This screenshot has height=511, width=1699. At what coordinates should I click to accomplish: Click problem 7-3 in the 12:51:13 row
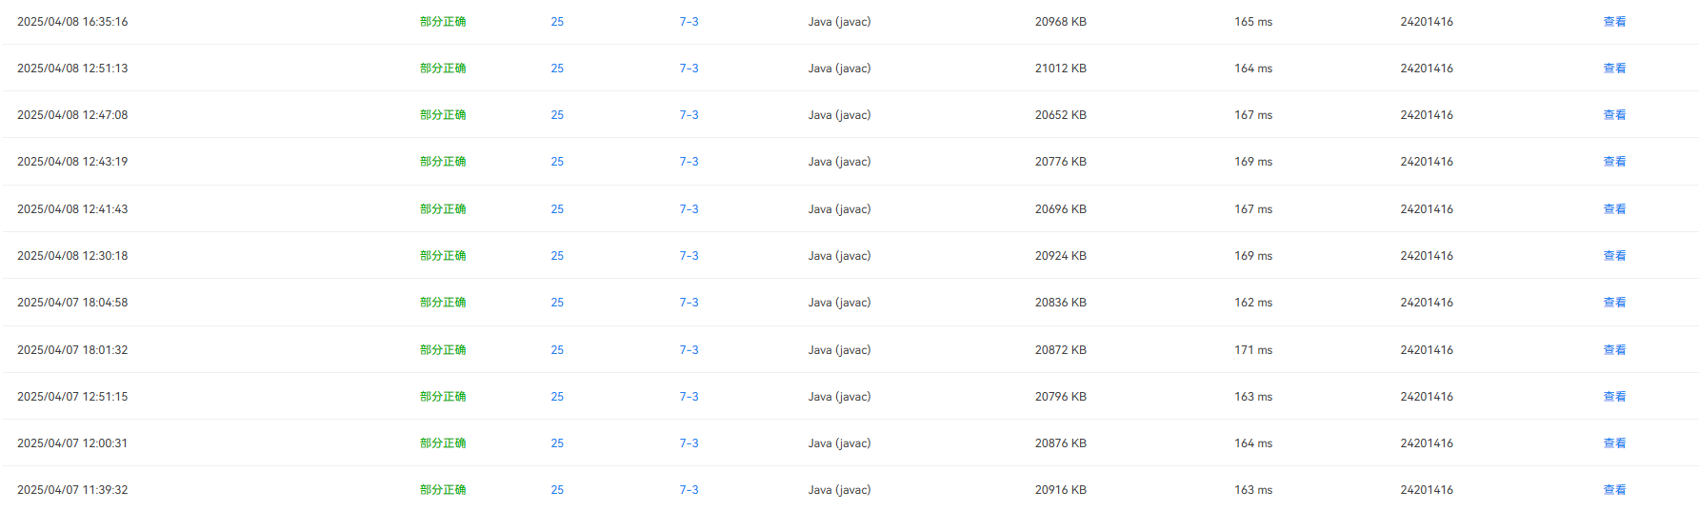[689, 69]
